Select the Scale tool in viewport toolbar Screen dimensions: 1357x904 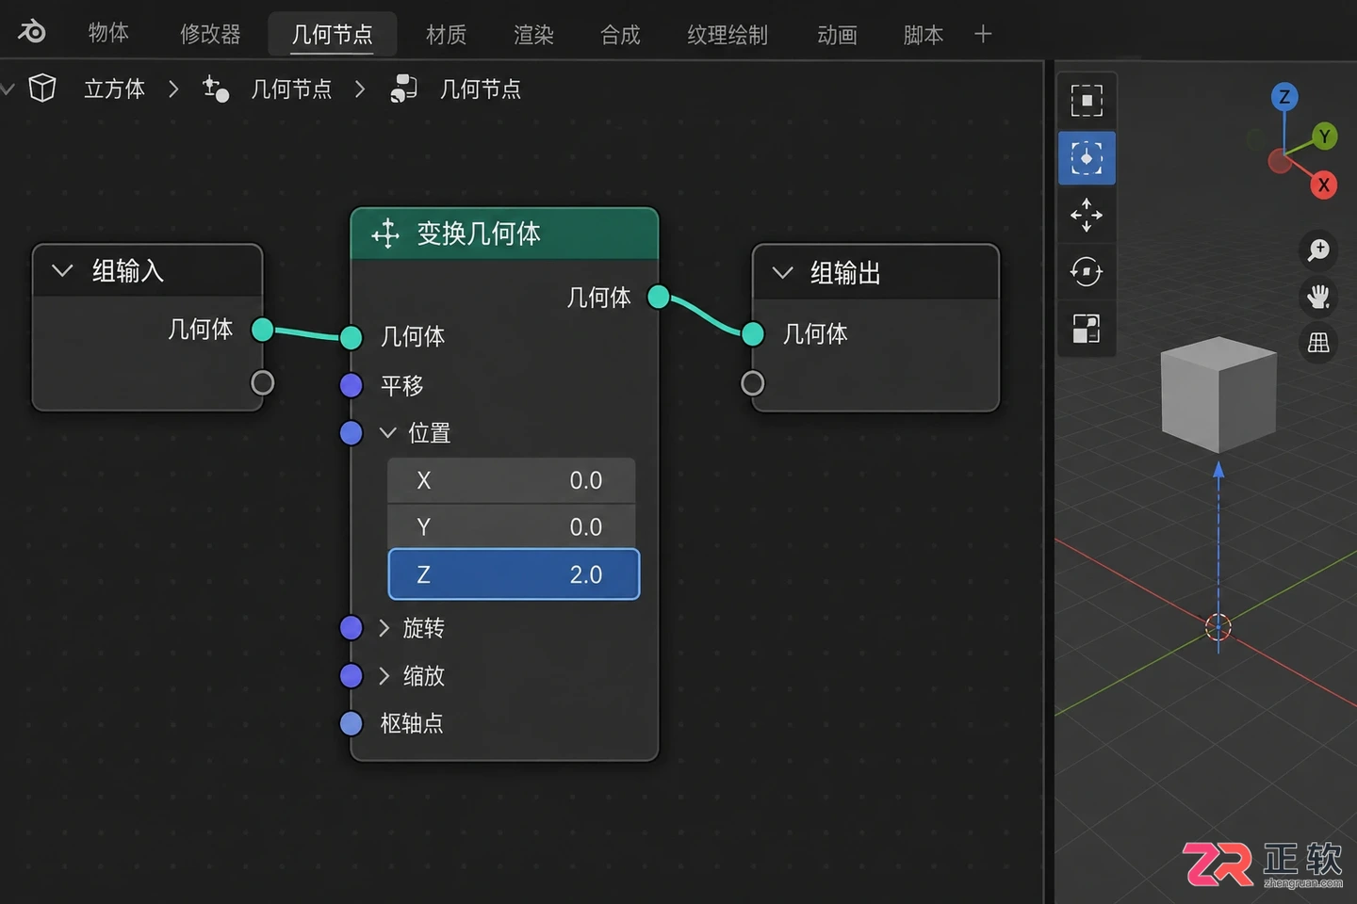point(1087,329)
